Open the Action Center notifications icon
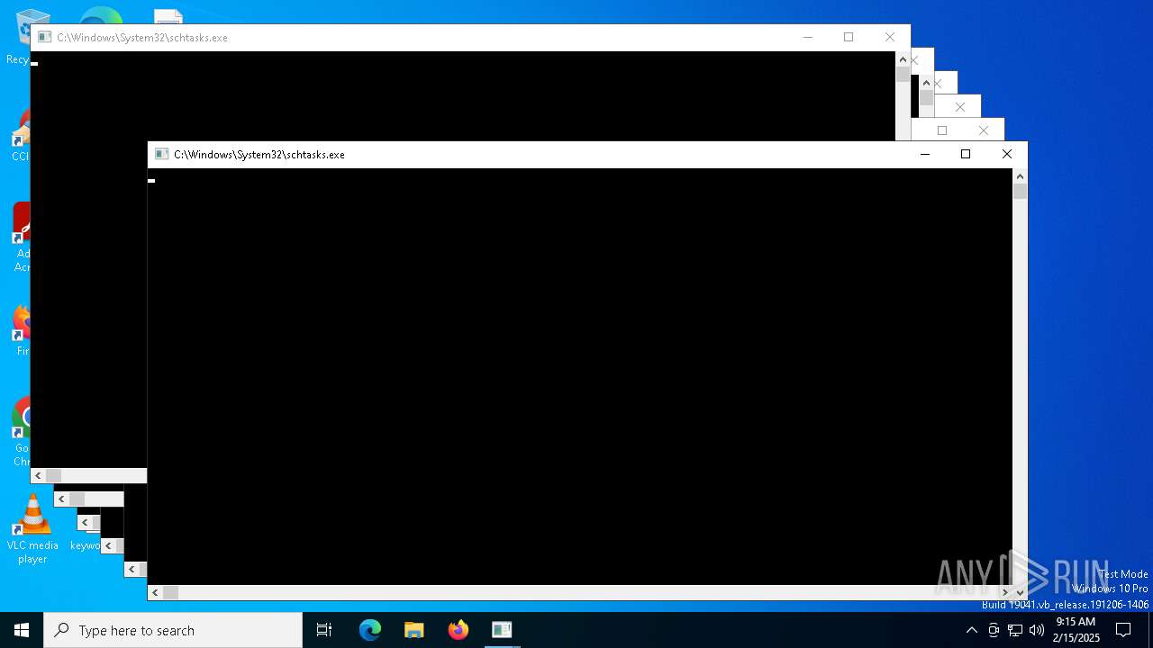The width and height of the screenshot is (1153, 648). [x=1123, y=630]
